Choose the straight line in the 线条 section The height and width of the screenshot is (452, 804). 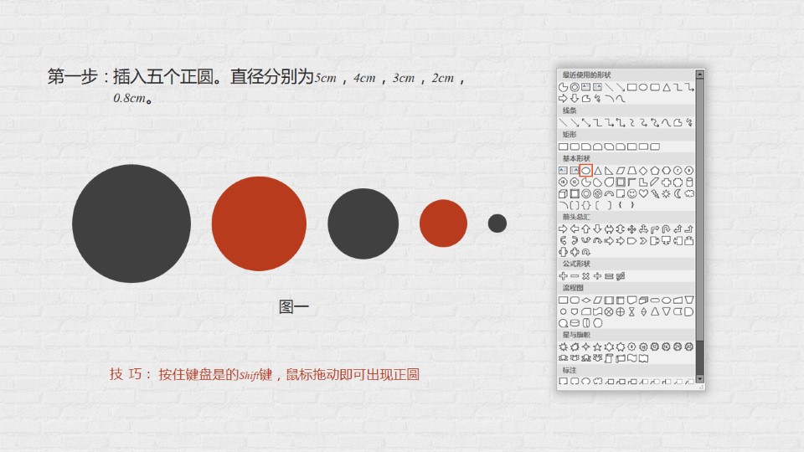(x=564, y=122)
